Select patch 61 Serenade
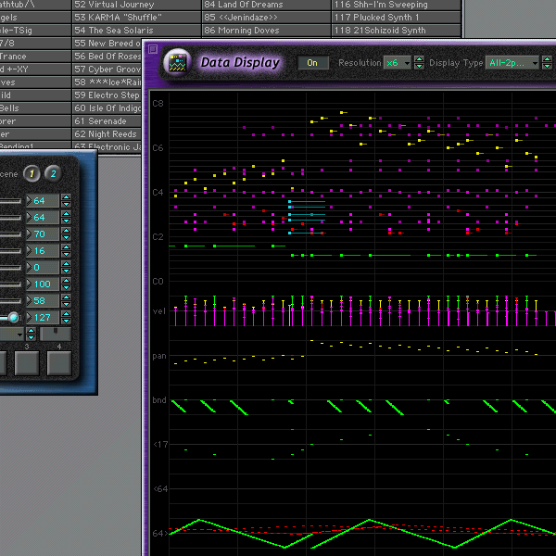The image size is (556, 556). [107, 121]
